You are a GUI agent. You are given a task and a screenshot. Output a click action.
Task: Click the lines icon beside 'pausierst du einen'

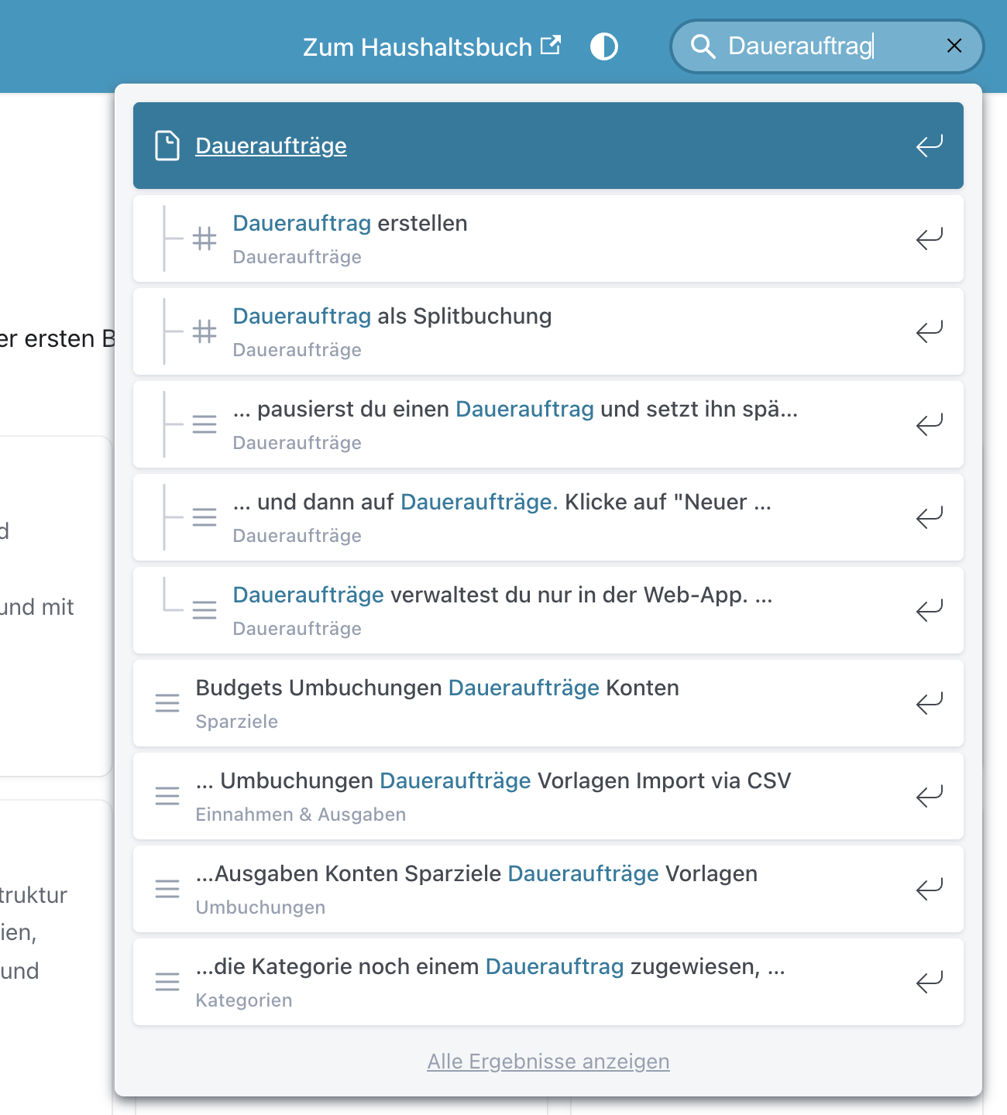point(204,424)
